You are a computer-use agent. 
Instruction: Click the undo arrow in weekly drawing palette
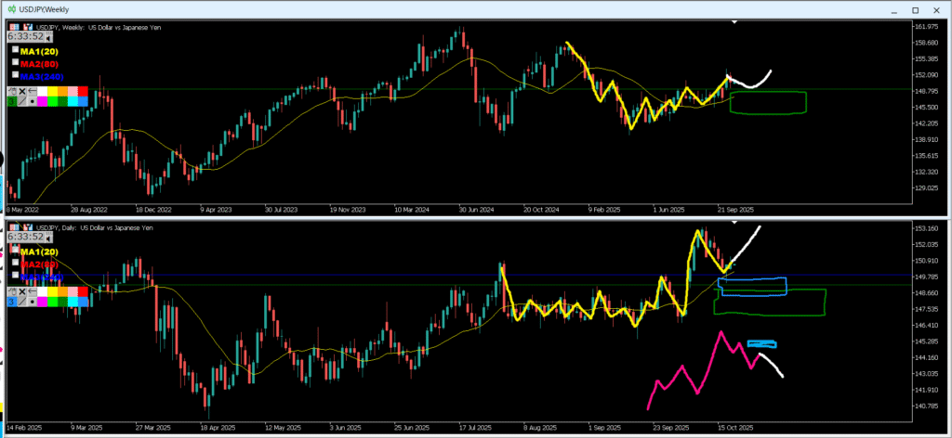pos(34,91)
